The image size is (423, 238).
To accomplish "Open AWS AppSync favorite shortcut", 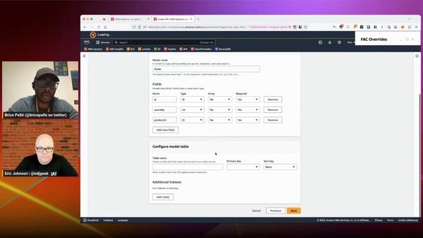I will pyautogui.click(x=93, y=49).
